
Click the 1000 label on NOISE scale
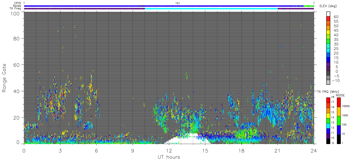(345, 115)
